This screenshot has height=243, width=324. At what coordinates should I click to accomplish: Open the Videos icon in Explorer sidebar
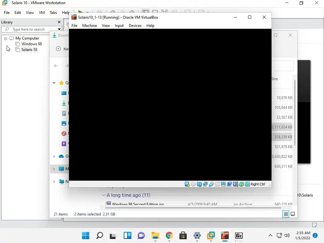(x=64, y=143)
